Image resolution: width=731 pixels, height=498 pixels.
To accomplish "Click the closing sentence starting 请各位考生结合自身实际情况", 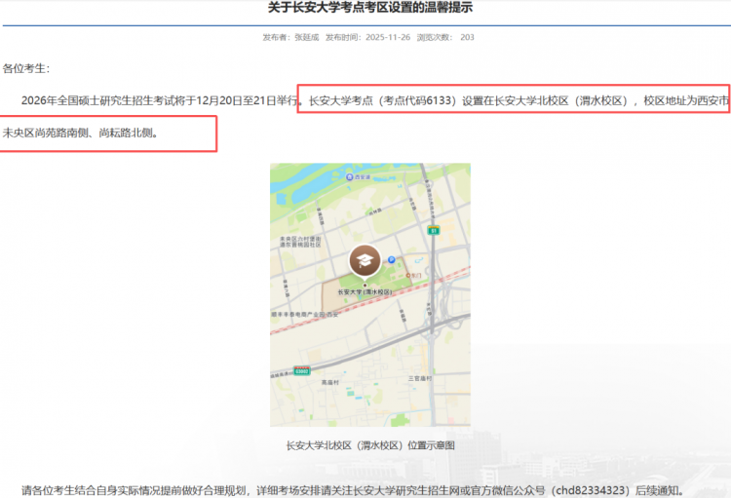I will (x=353, y=490).
